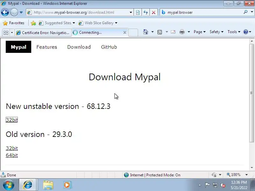This screenshot has width=255, height=191.
Task: Expand the Print options dropdown arrow
Action: coord(189,32)
